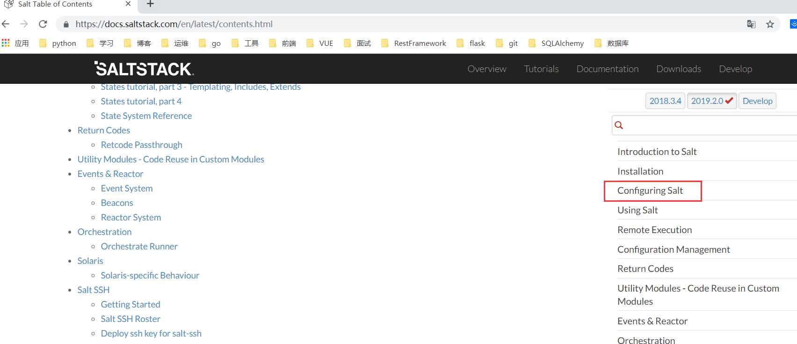Open Retcode Passthrough link
Image resolution: width=797 pixels, height=344 pixels.
[141, 145]
